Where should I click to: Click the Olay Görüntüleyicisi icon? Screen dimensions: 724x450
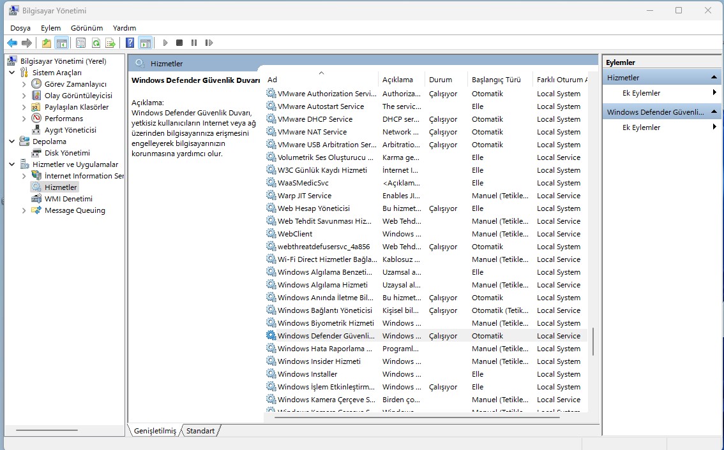36,95
